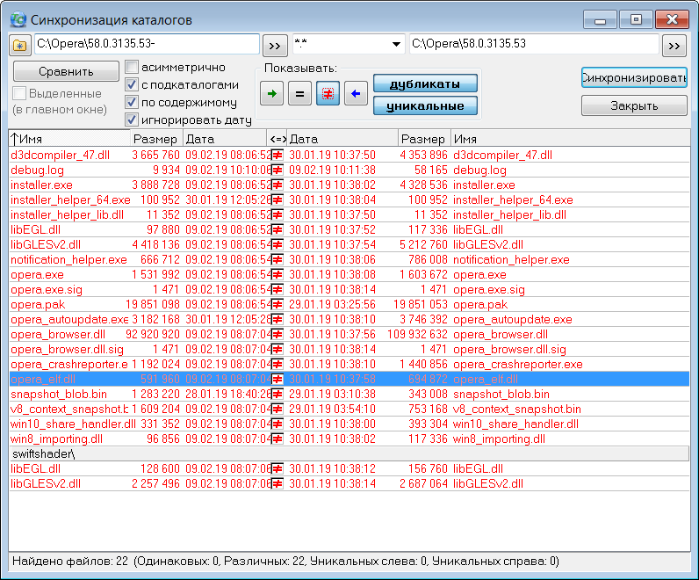Click the Синхронизировать button

pyautogui.click(x=634, y=77)
